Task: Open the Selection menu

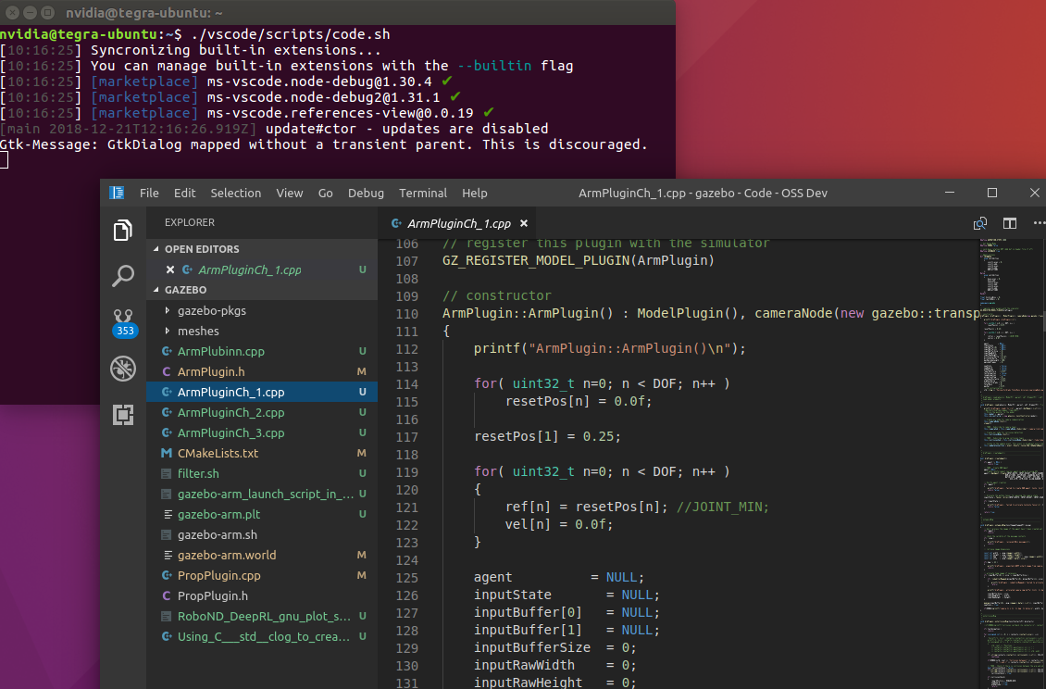Action: tap(236, 193)
